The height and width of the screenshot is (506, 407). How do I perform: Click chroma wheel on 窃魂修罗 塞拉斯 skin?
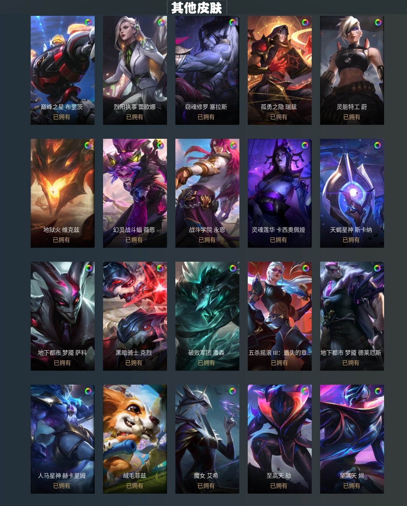coord(233,23)
